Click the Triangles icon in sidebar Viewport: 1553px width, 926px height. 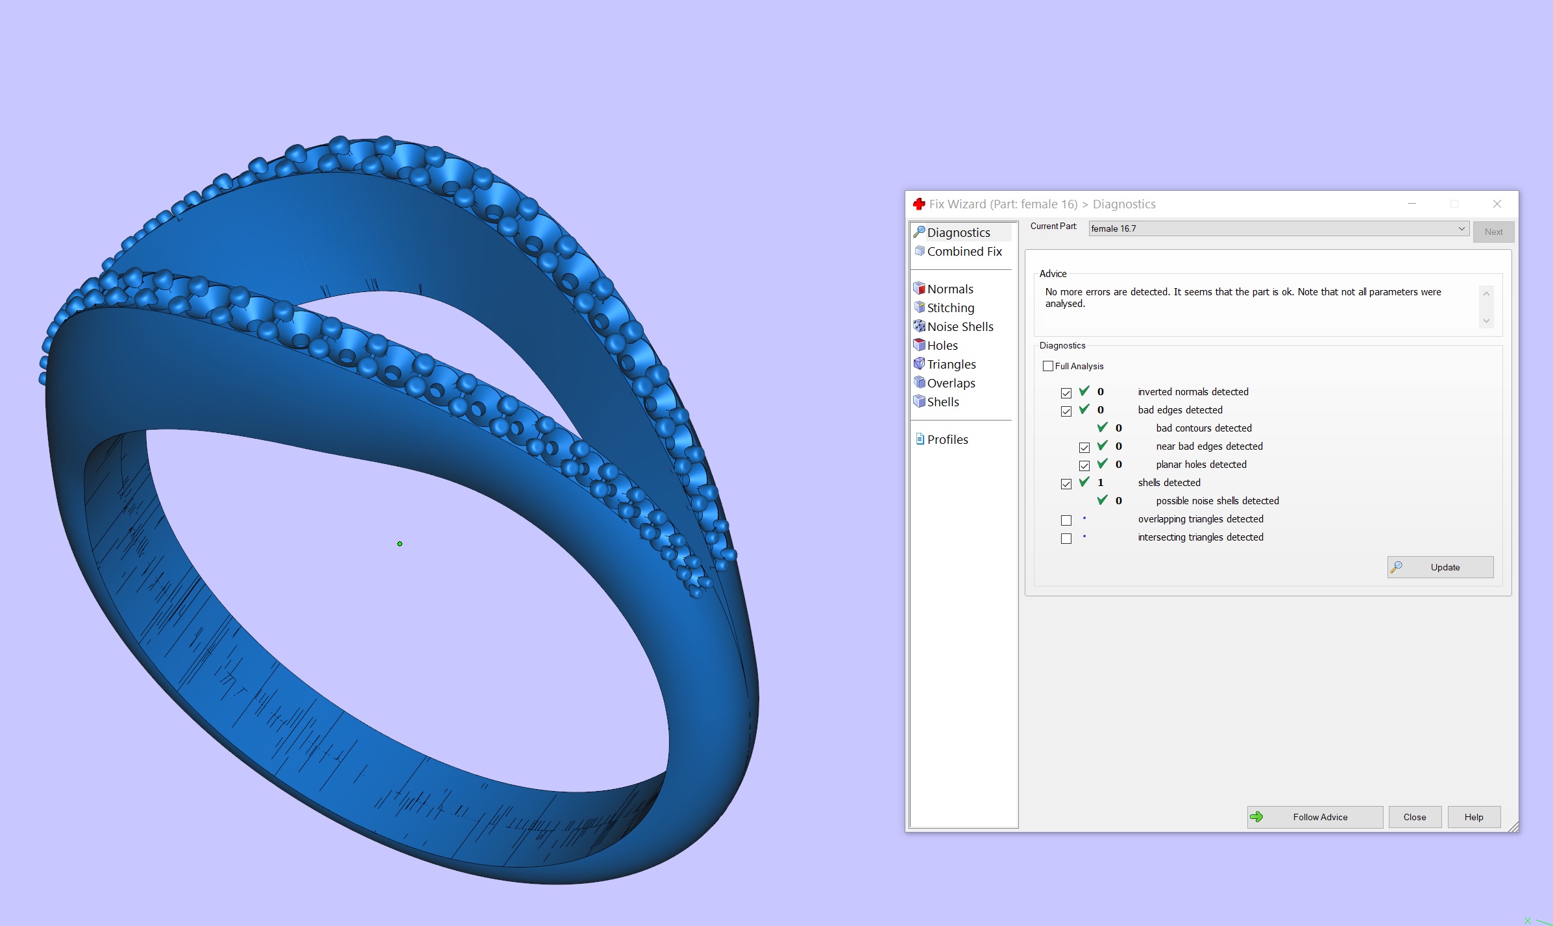(x=919, y=363)
